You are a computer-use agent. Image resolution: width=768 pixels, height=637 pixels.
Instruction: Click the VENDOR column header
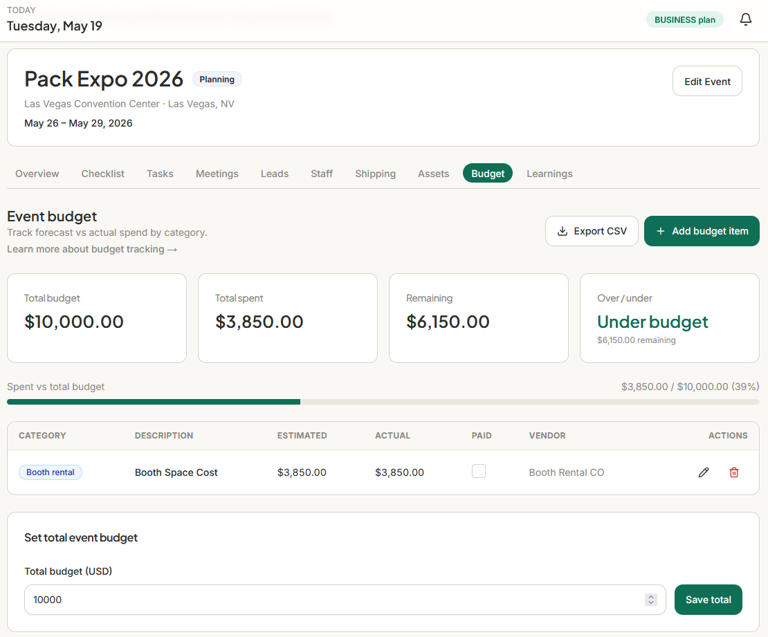pos(547,436)
